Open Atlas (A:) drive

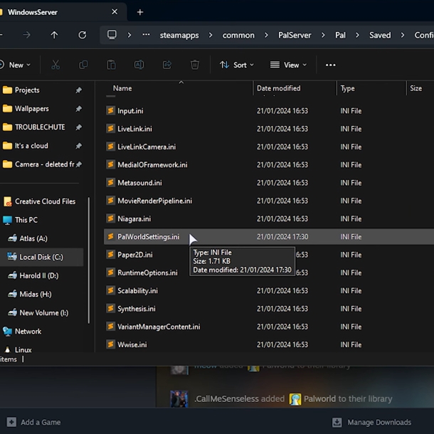tap(33, 238)
